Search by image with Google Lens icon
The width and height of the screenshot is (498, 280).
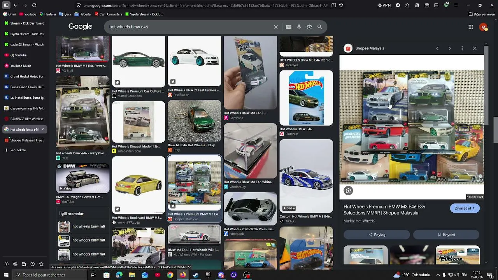point(309,27)
